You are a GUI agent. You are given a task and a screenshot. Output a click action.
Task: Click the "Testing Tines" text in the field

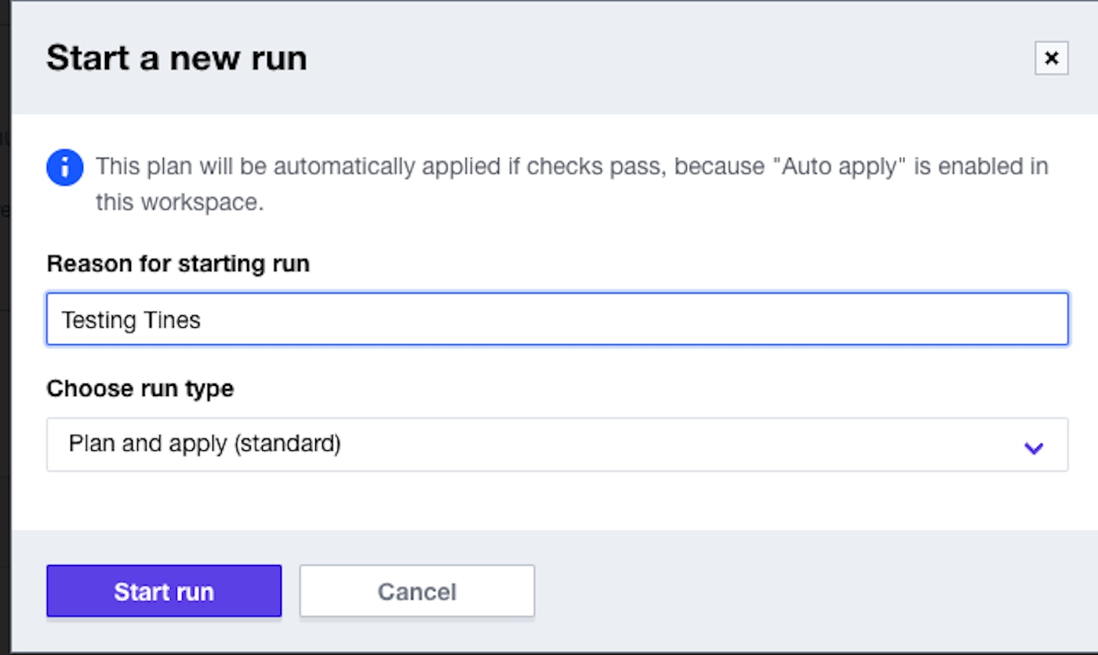131,320
